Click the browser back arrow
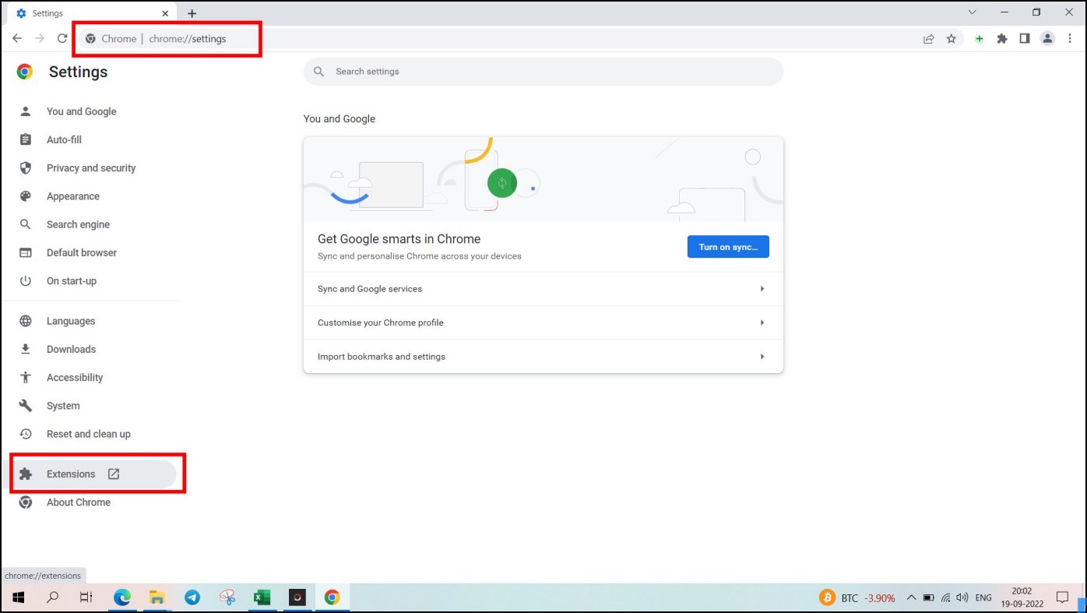1087x613 pixels. (x=17, y=38)
